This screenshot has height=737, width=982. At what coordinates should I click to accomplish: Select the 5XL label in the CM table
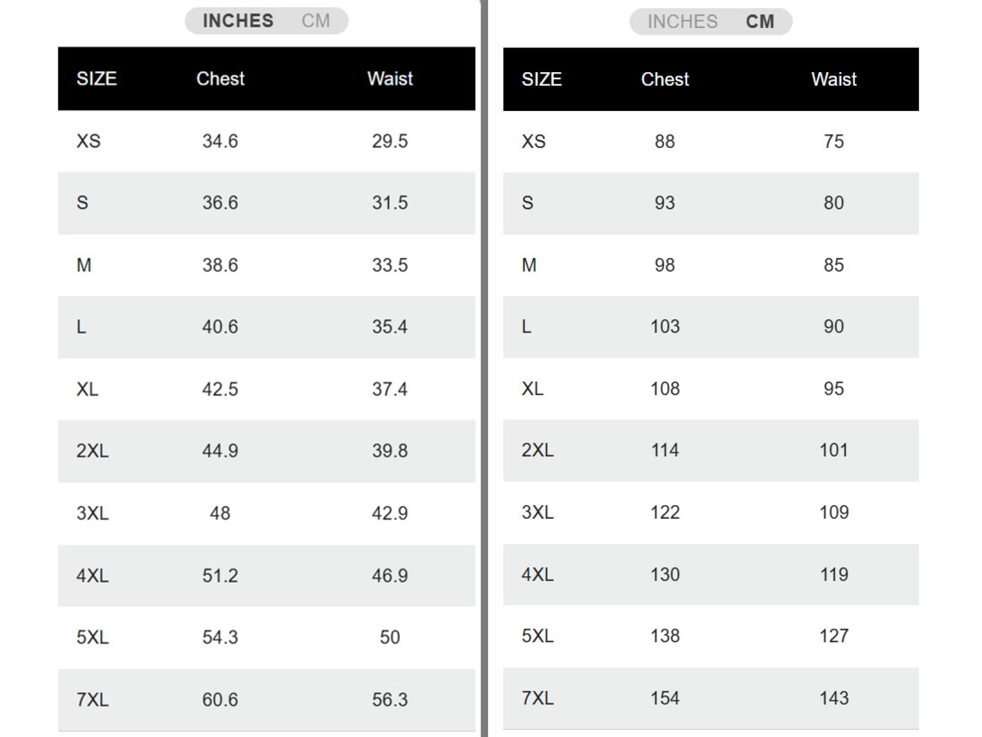click(538, 636)
